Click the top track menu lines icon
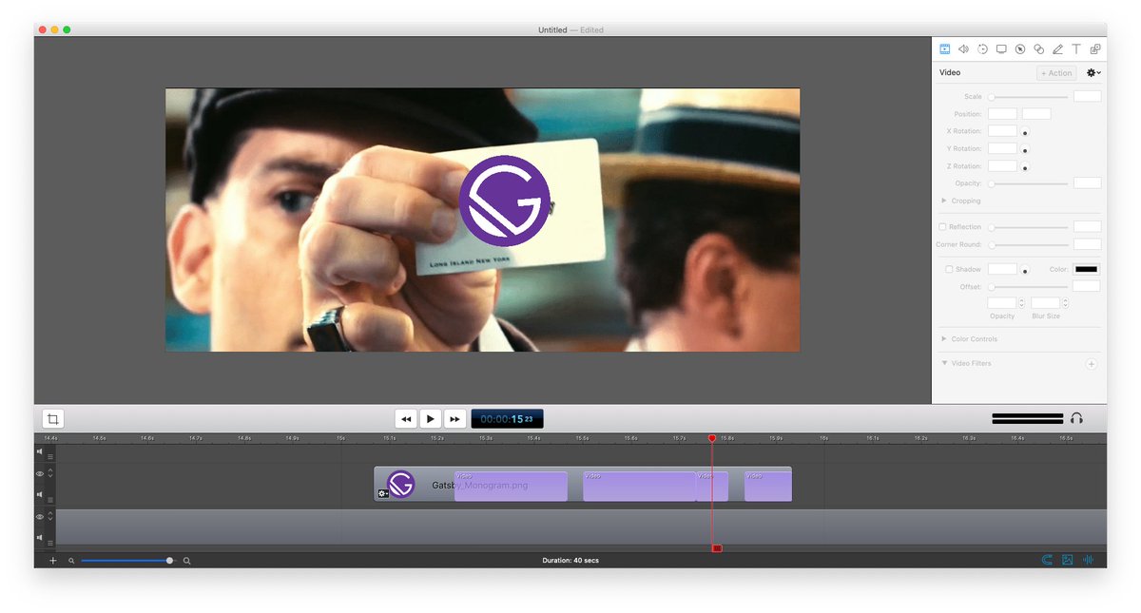This screenshot has width=1141, height=613. (x=50, y=456)
